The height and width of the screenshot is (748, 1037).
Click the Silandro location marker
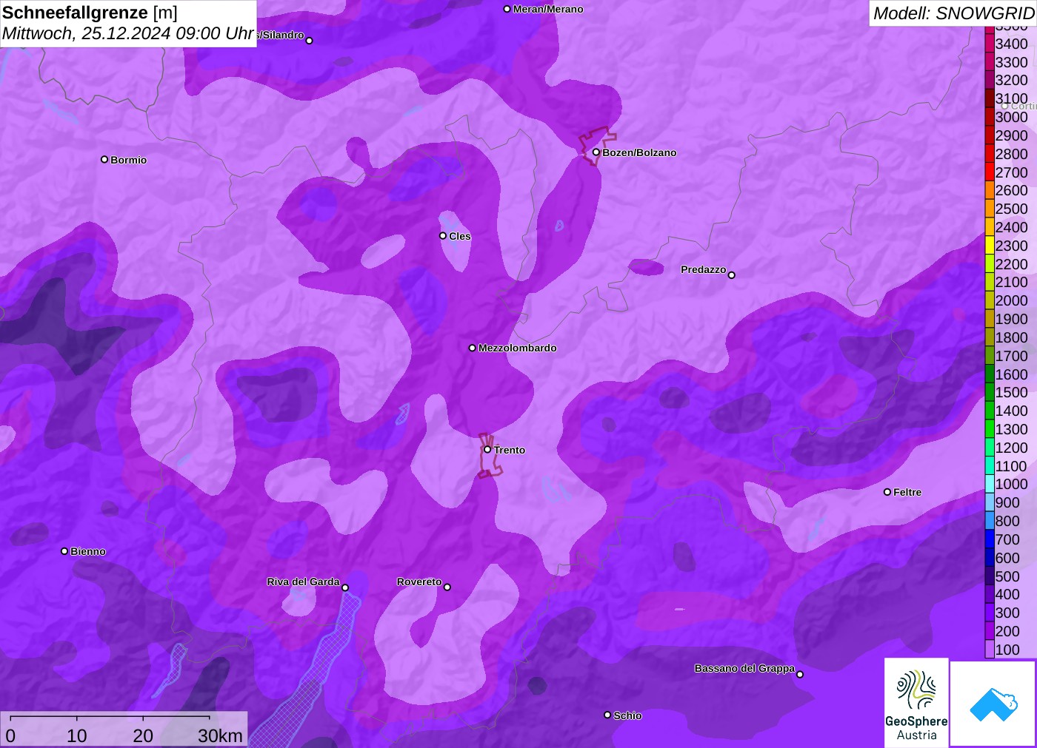coord(310,41)
